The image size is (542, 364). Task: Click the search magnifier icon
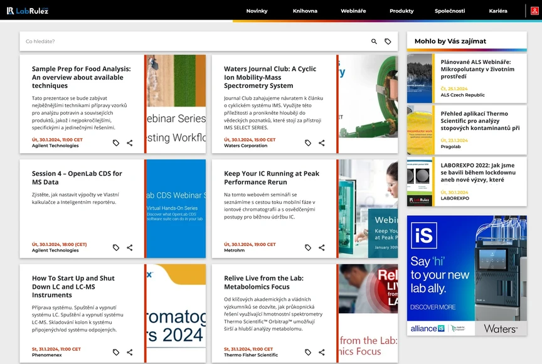tap(374, 41)
